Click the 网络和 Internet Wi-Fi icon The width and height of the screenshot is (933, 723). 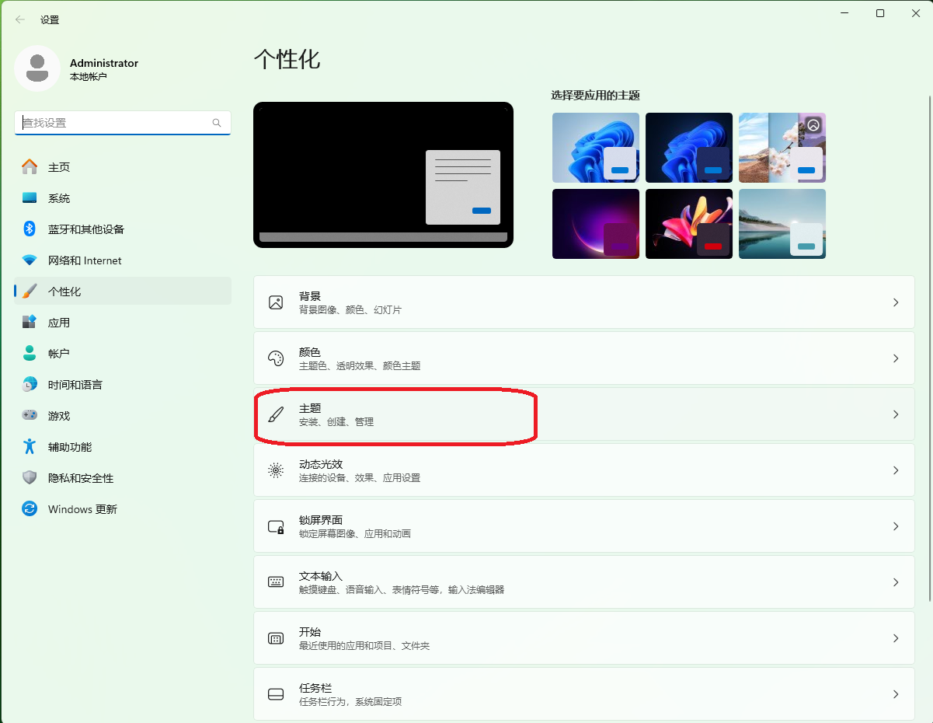pos(30,260)
